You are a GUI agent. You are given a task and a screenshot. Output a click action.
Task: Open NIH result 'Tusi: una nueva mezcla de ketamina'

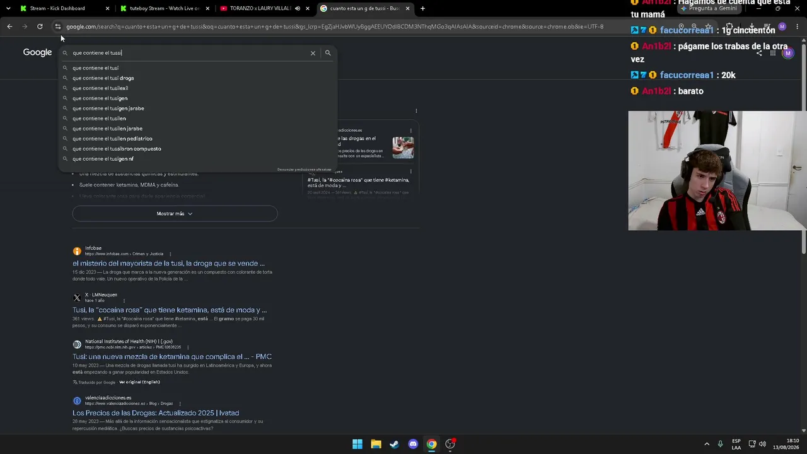pos(172,357)
